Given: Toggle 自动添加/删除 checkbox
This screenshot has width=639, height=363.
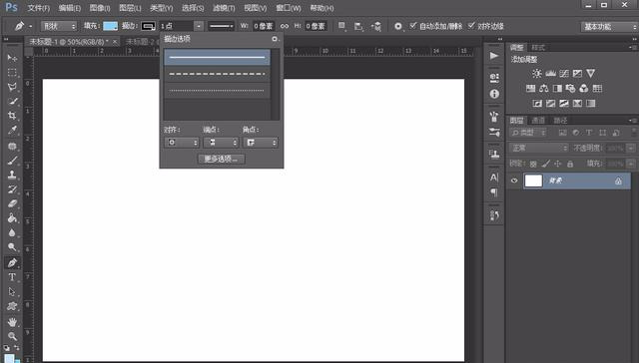Looking at the screenshot, I should pyautogui.click(x=412, y=26).
